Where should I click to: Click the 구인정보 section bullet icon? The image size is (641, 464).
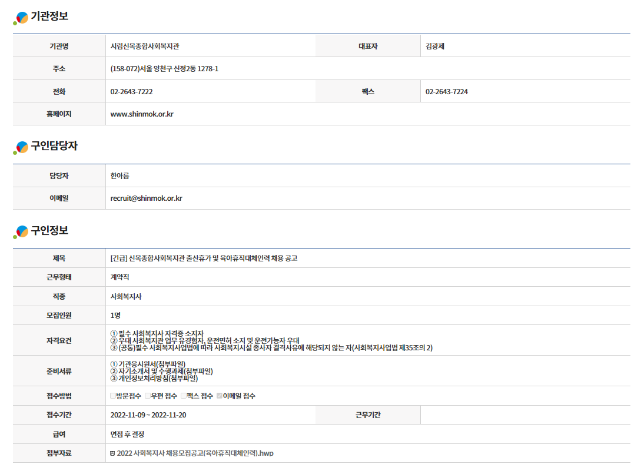pyautogui.click(x=21, y=232)
